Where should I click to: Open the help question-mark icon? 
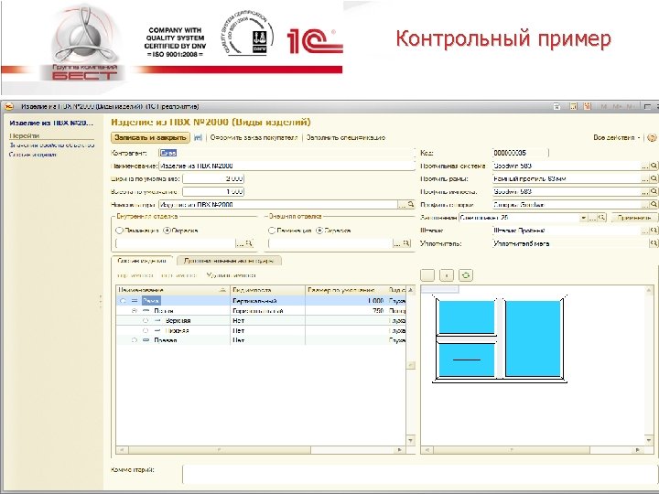(652, 137)
